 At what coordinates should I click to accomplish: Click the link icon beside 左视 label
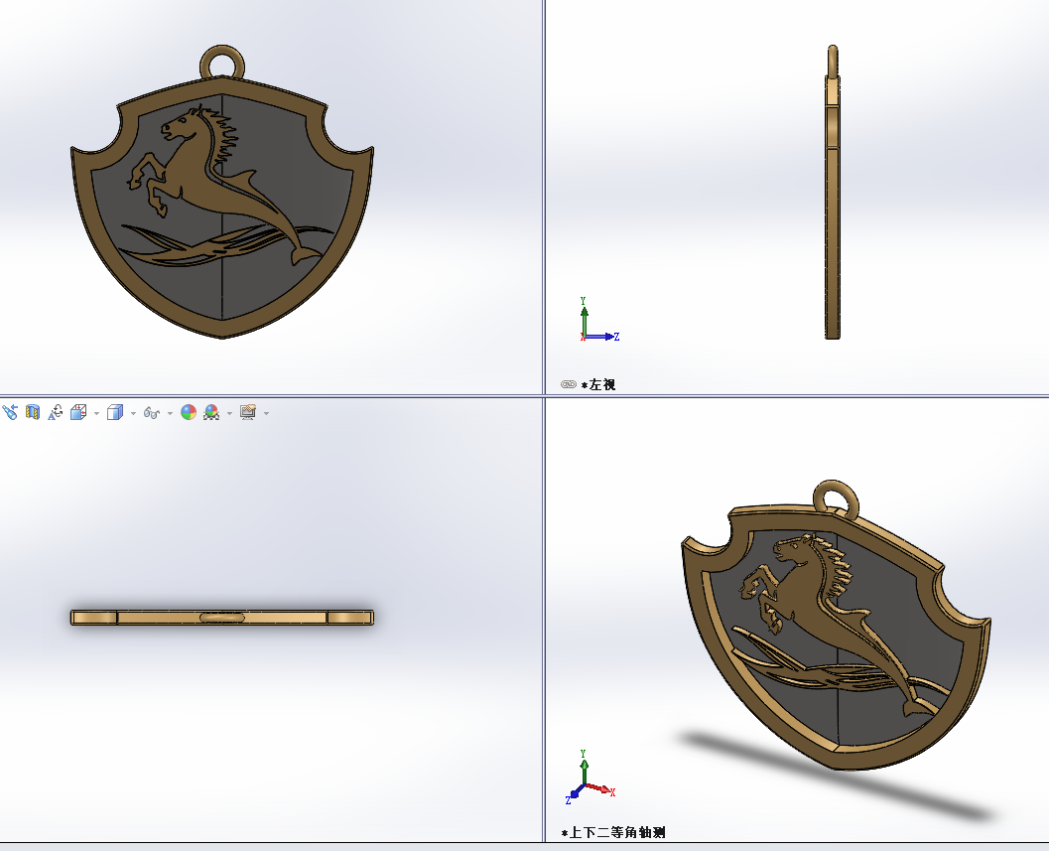(x=569, y=384)
